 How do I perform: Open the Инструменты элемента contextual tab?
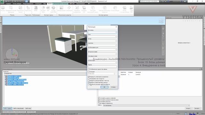click(61, 4)
